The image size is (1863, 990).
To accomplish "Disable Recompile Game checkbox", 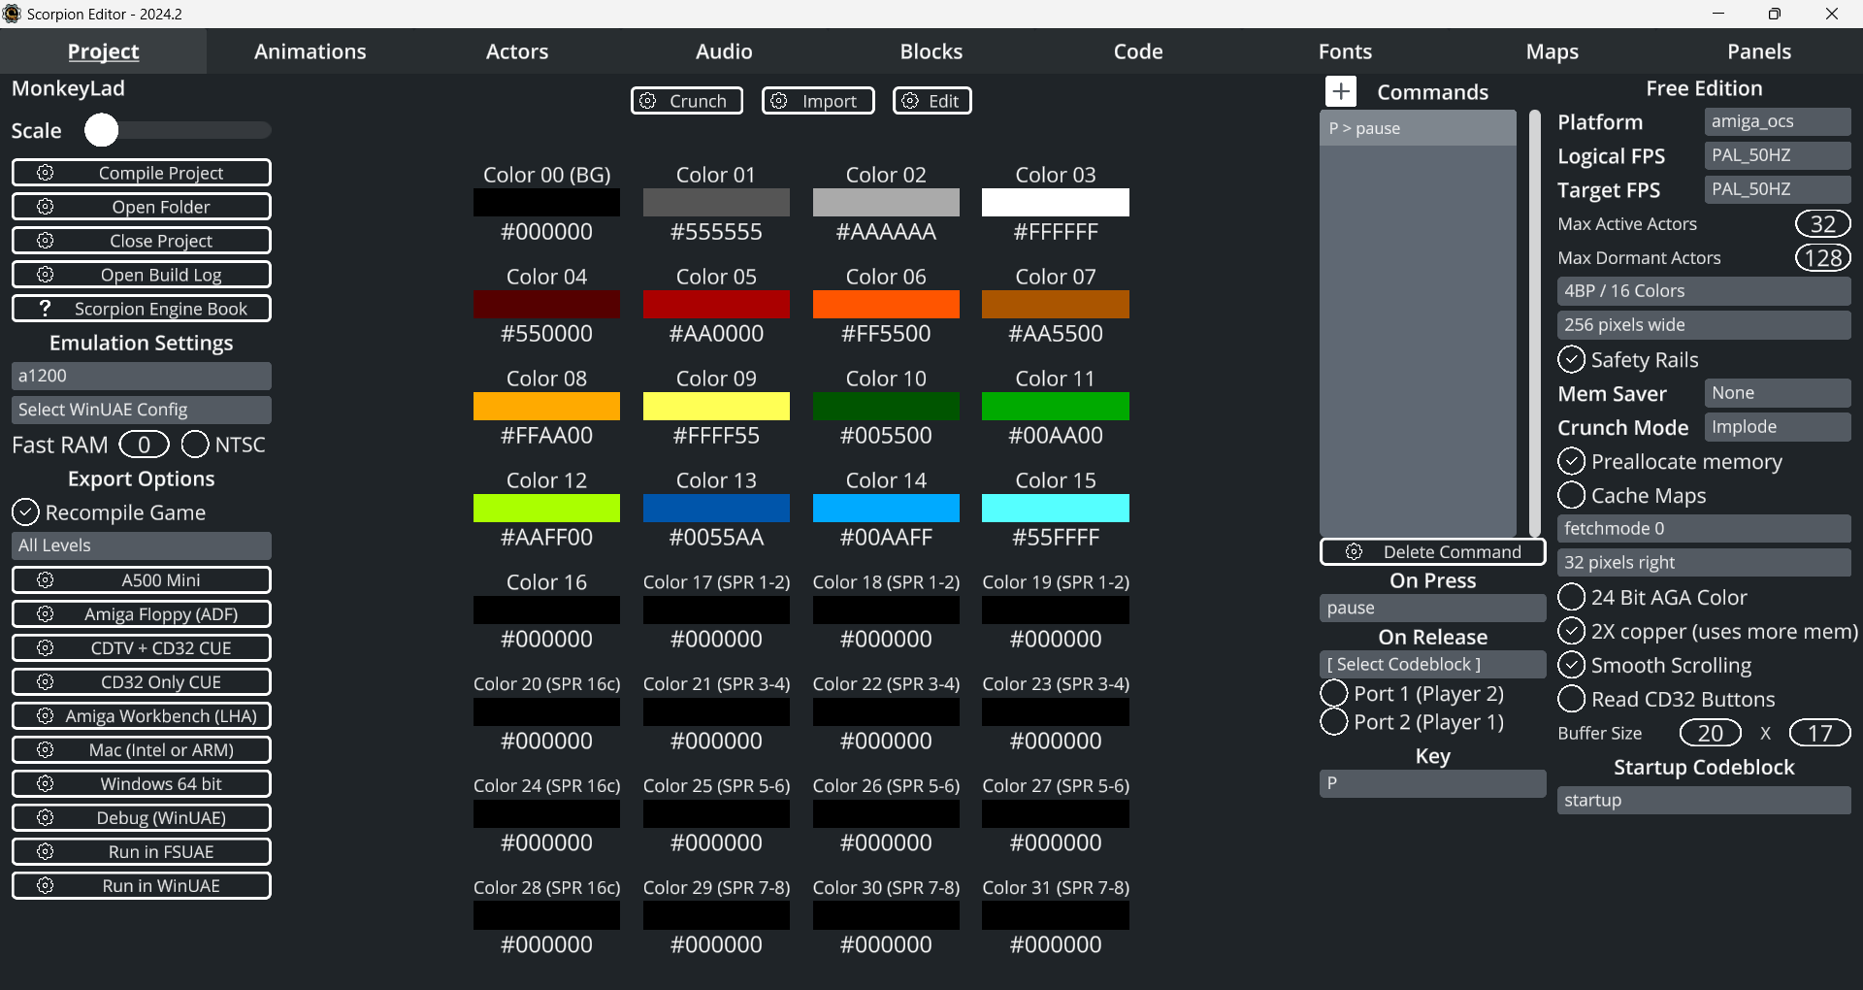I will pos(25,512).
